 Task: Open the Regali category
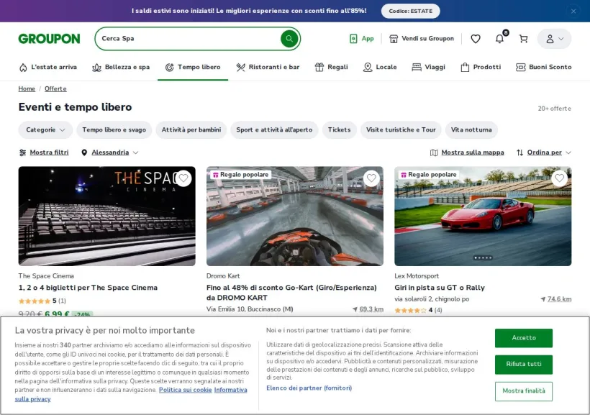pos(331,67)
